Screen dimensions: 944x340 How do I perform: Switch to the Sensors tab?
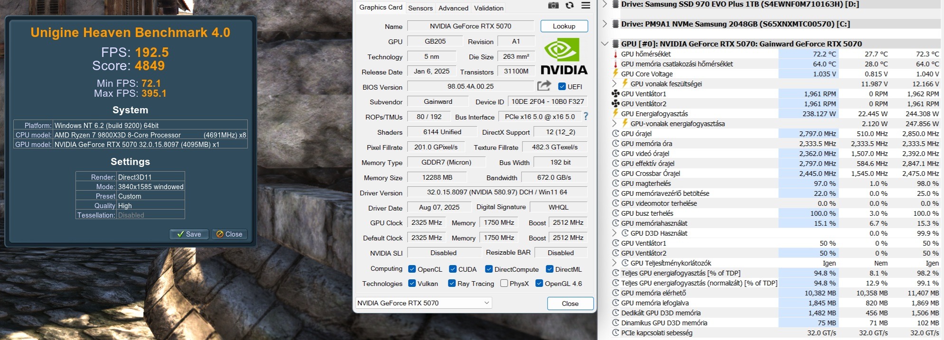click(x=421, y=8)
